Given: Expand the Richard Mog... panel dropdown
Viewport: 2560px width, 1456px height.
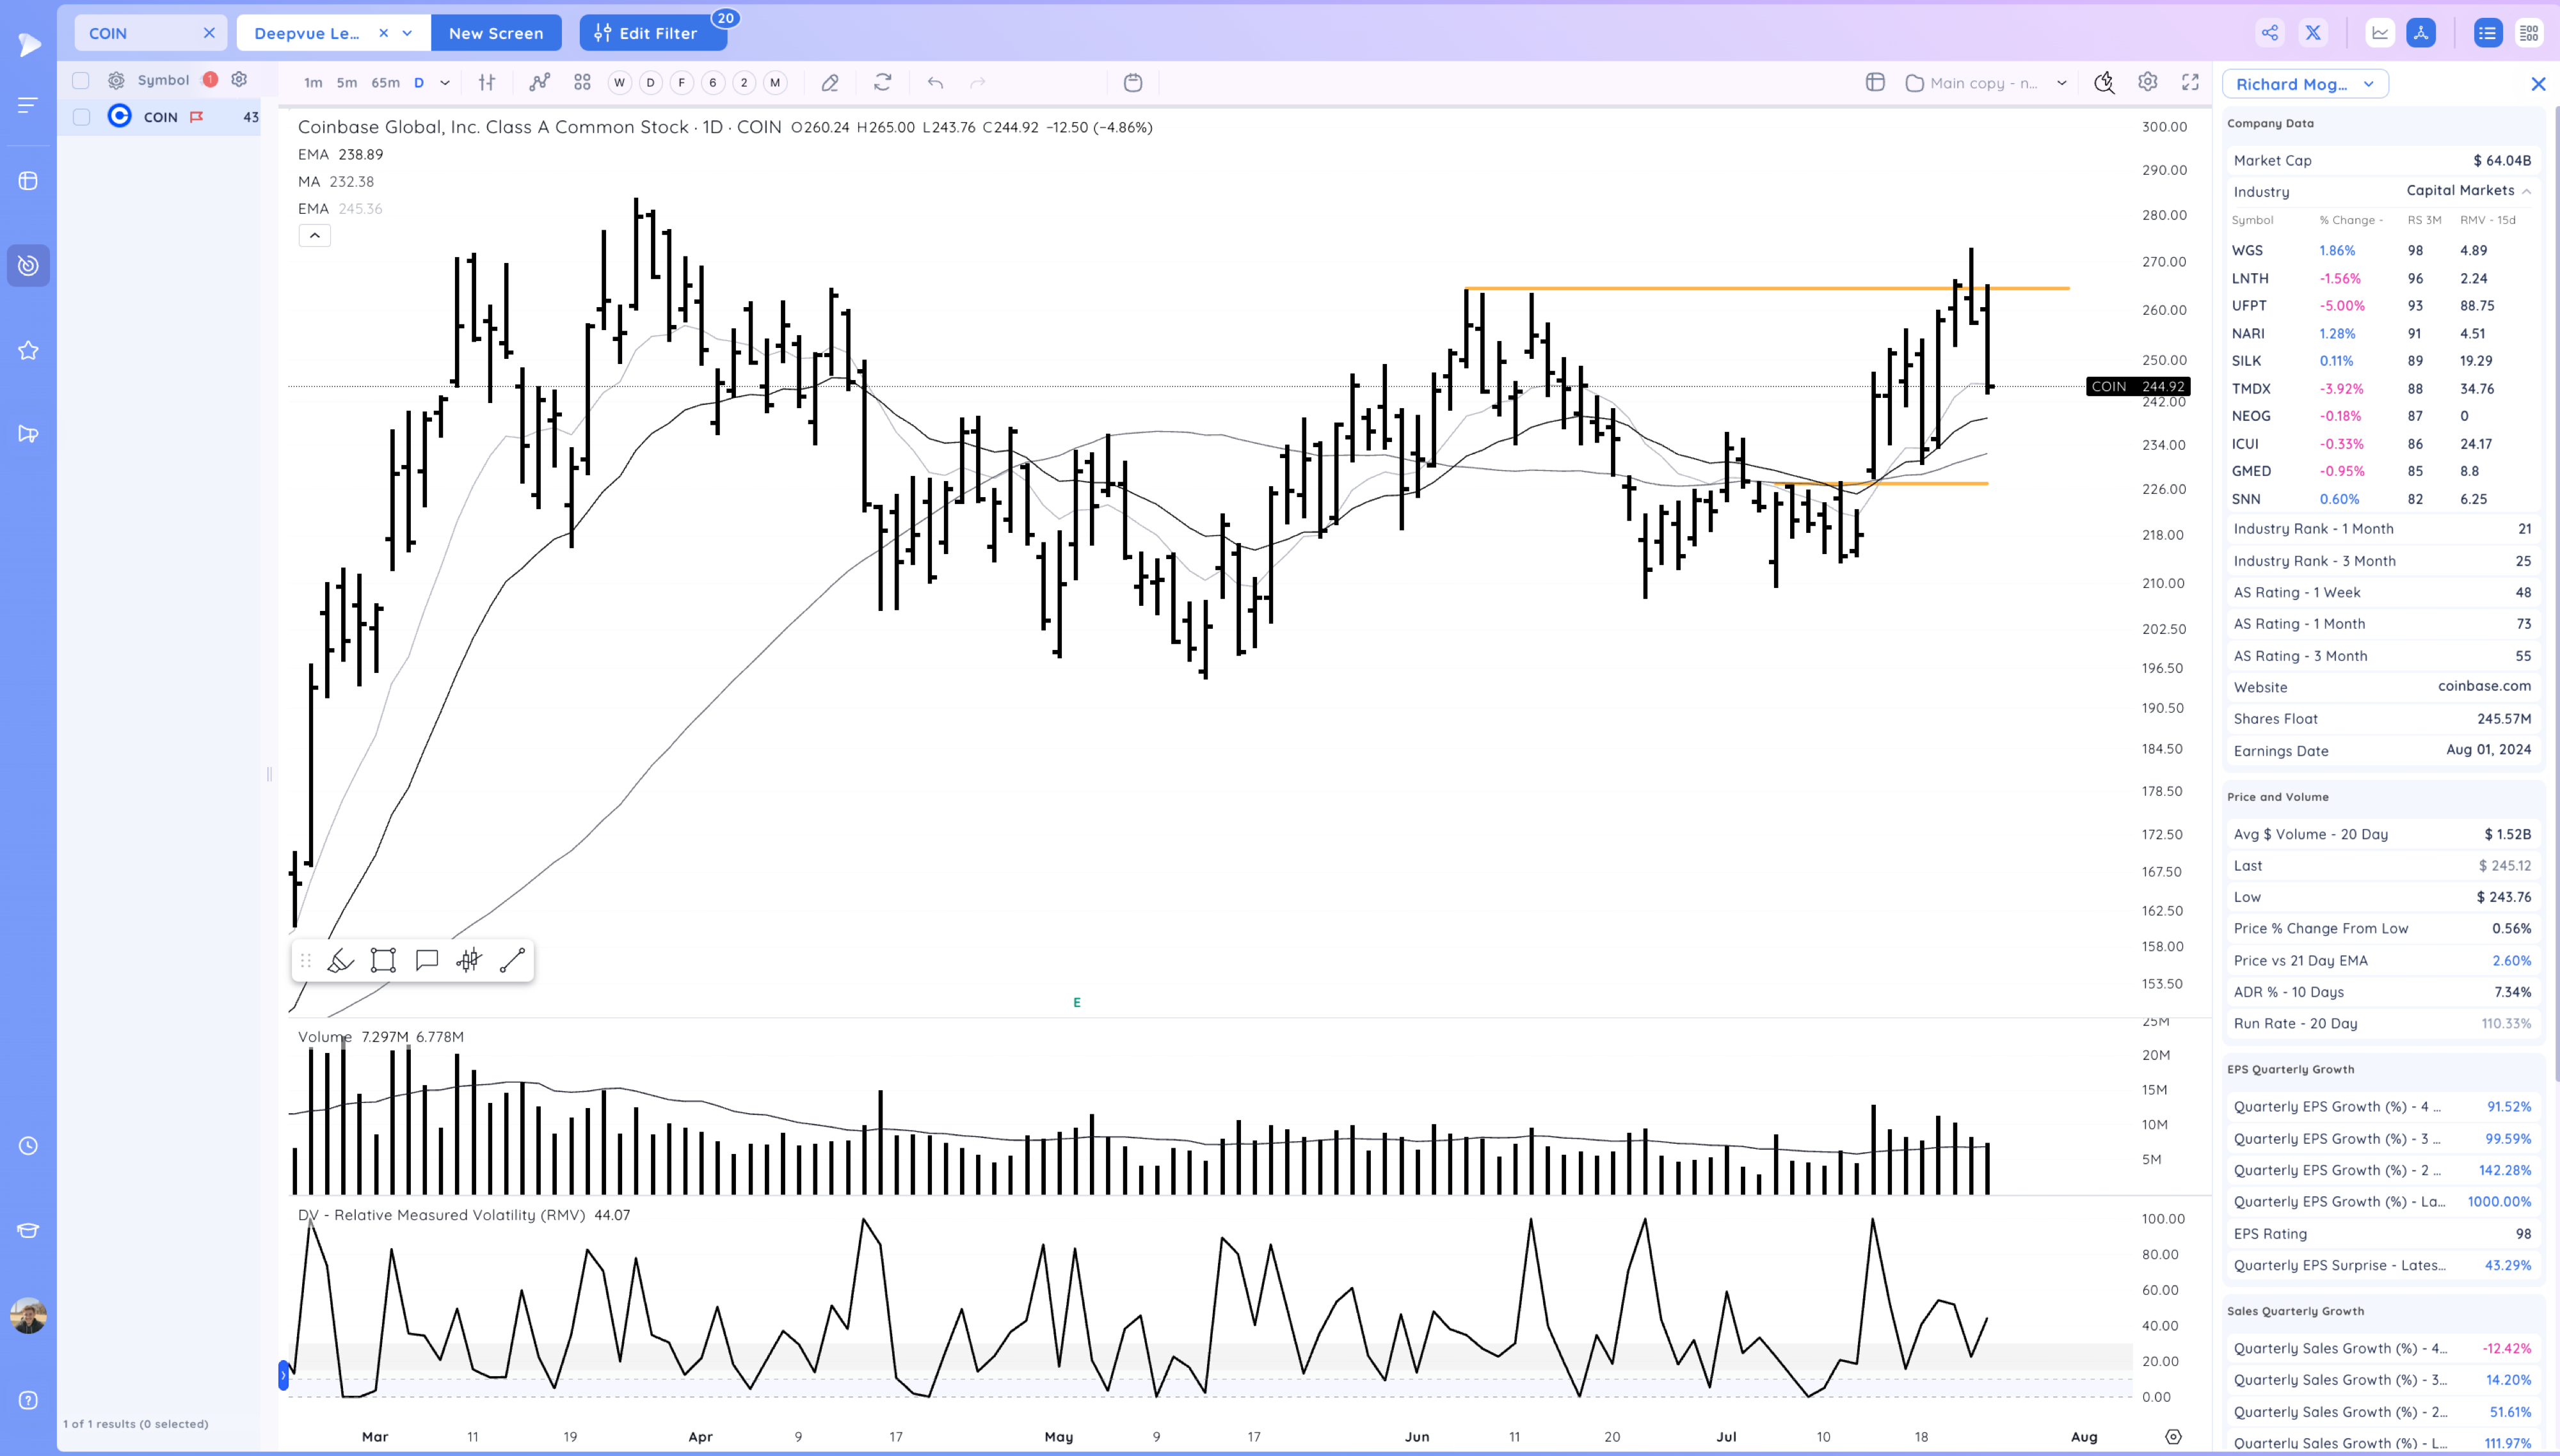Looking at the screenshot, I should [2368, 84].
